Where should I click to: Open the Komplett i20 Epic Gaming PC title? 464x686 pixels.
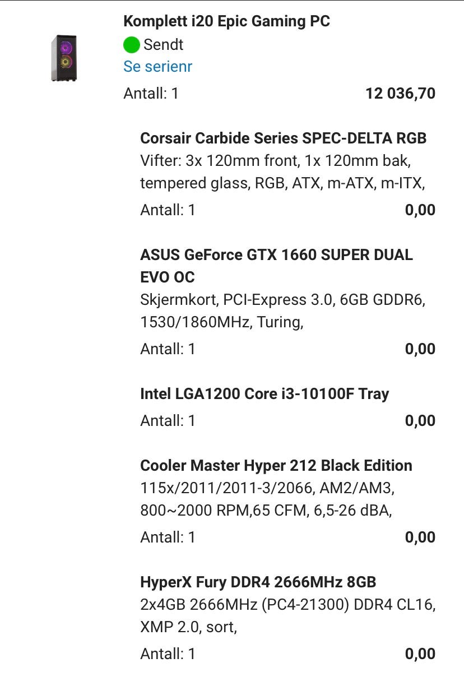(226, 22)
